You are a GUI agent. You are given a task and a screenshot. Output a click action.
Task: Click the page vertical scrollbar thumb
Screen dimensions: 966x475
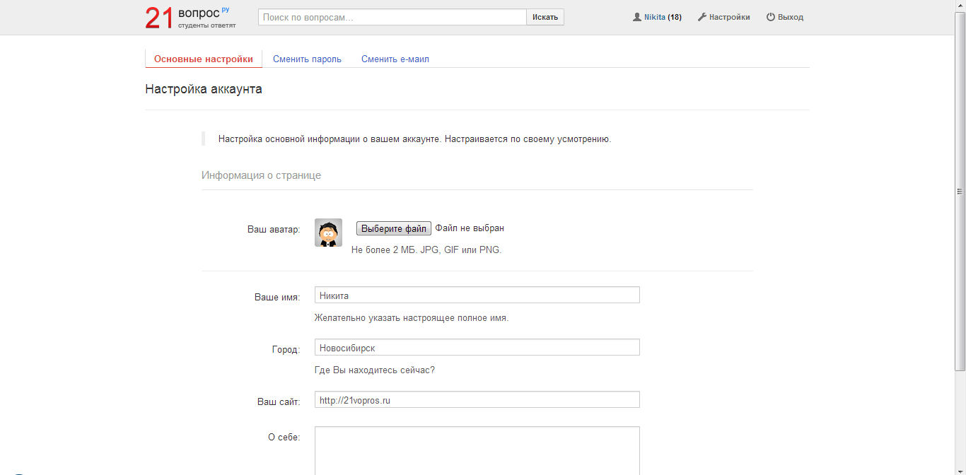pos(960,191)
